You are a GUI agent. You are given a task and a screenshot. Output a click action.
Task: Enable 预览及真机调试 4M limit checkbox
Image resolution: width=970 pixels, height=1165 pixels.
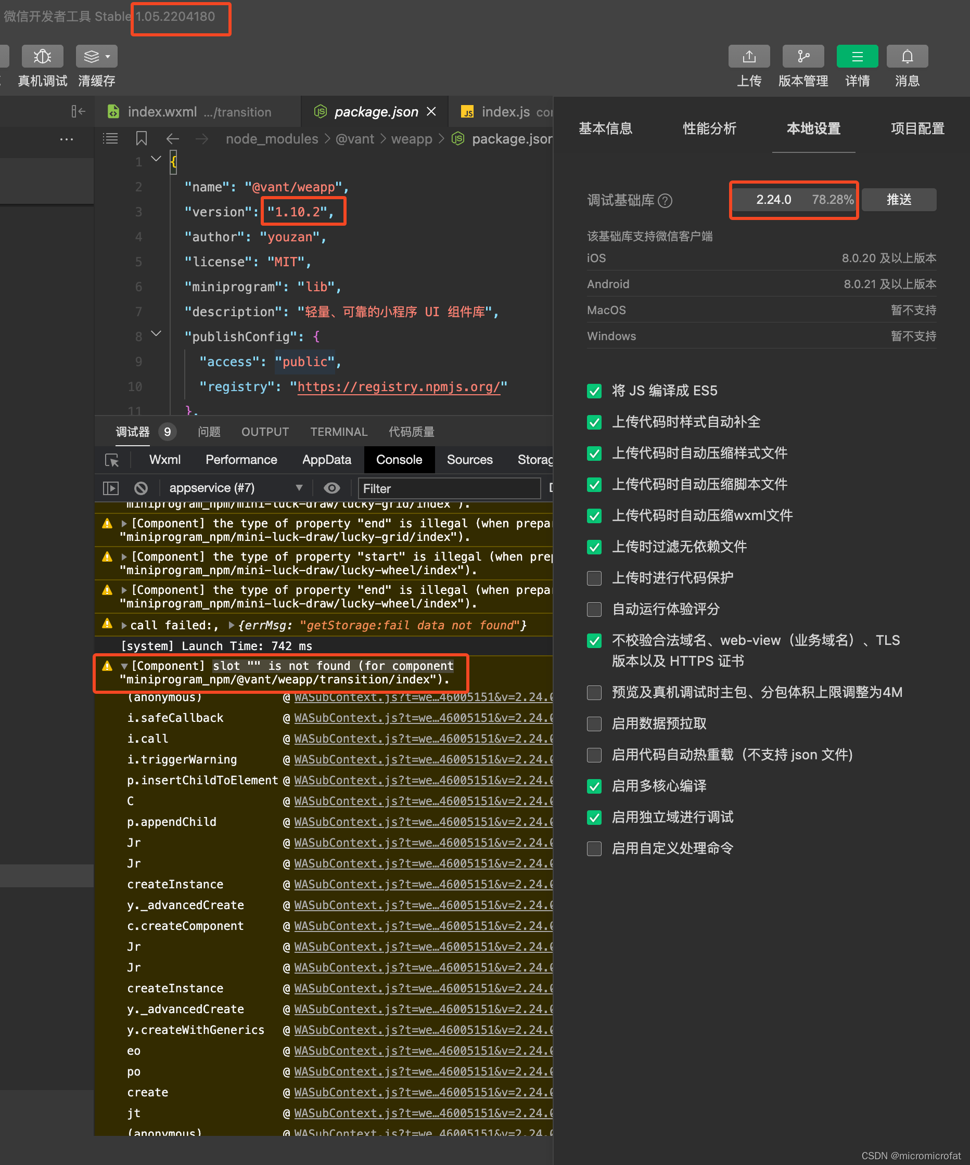(x=594, y=692)
